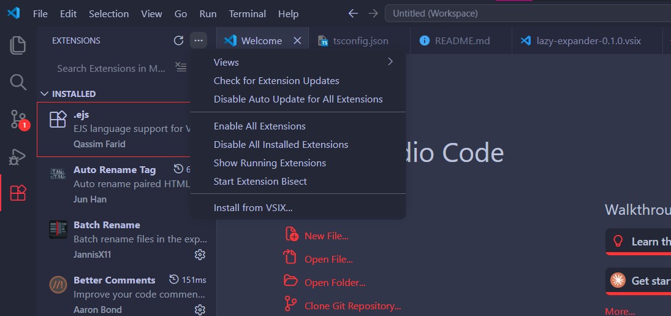Click the Jun Han publisher name
This screenshot has height=316, width=671.
[x=90, y=199]
